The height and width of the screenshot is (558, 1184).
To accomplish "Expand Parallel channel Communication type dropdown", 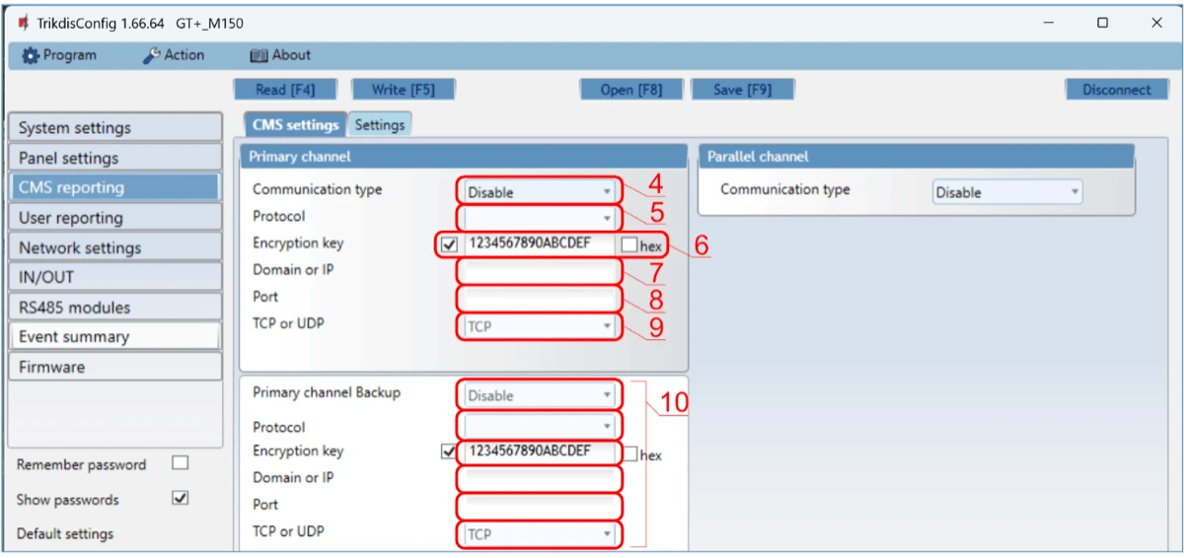I will click(x=1007, y=192).
